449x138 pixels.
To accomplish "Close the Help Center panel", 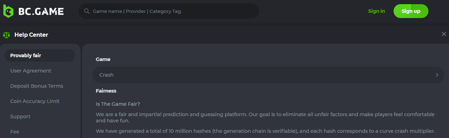I will click(x=444, y=34).
